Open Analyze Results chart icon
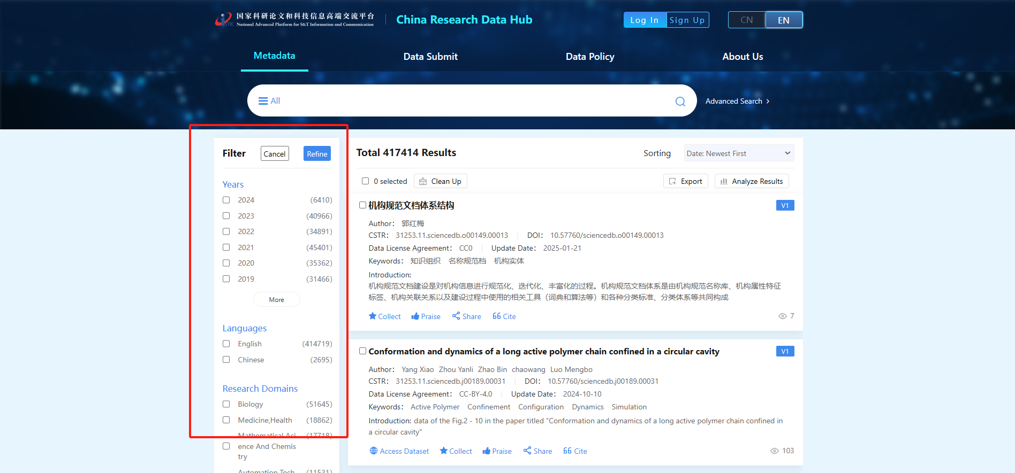The image size is (1015, 473). [x=724, y=182]
